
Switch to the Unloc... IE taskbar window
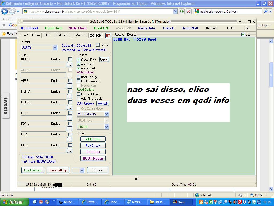[x=113, y=202]
